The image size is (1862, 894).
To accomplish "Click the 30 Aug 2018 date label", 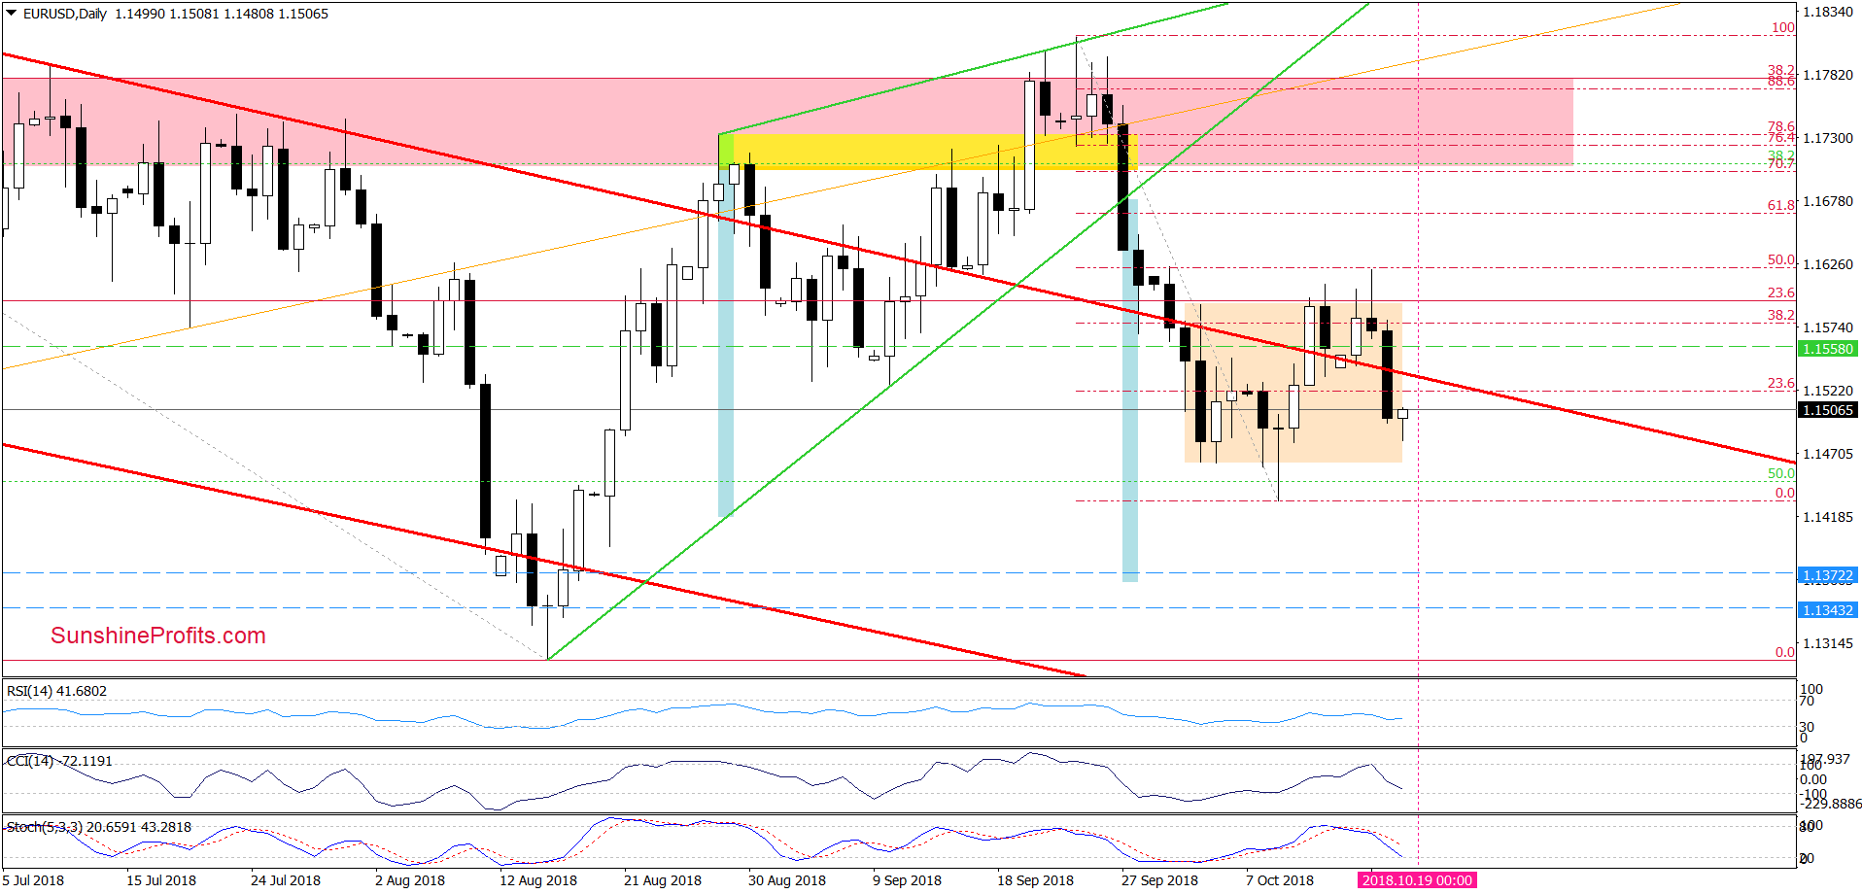I will (x=787, y=880).
